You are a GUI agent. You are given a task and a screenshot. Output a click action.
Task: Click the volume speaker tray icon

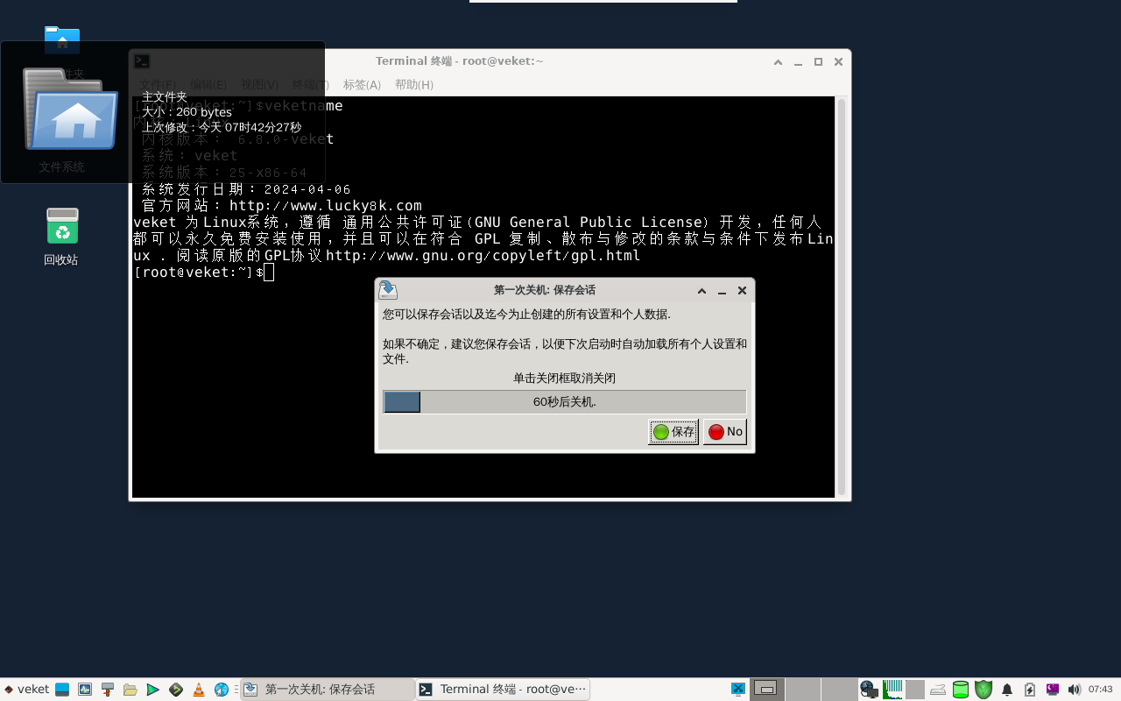[1075, 690]
